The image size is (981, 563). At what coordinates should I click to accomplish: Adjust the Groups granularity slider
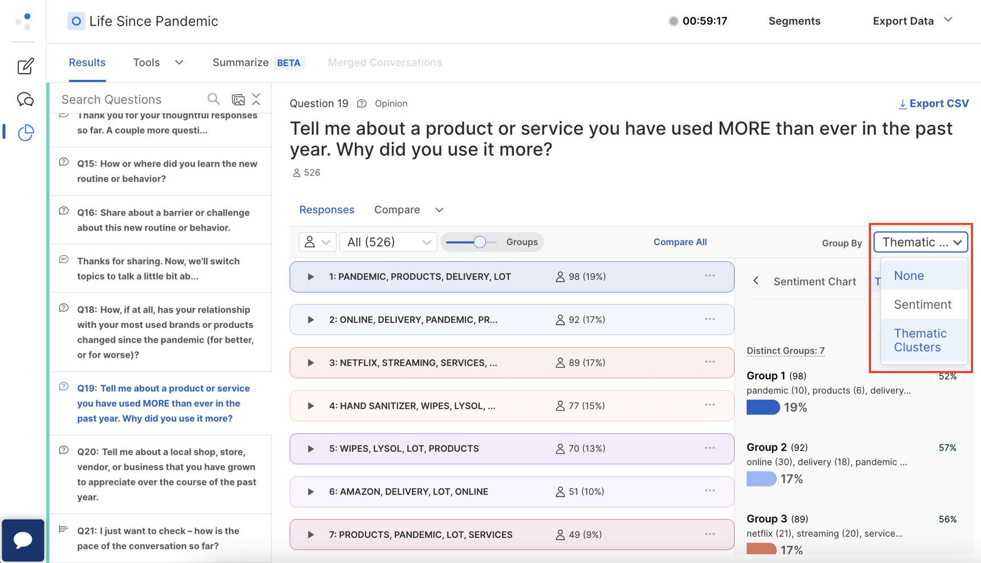point(480,242)
